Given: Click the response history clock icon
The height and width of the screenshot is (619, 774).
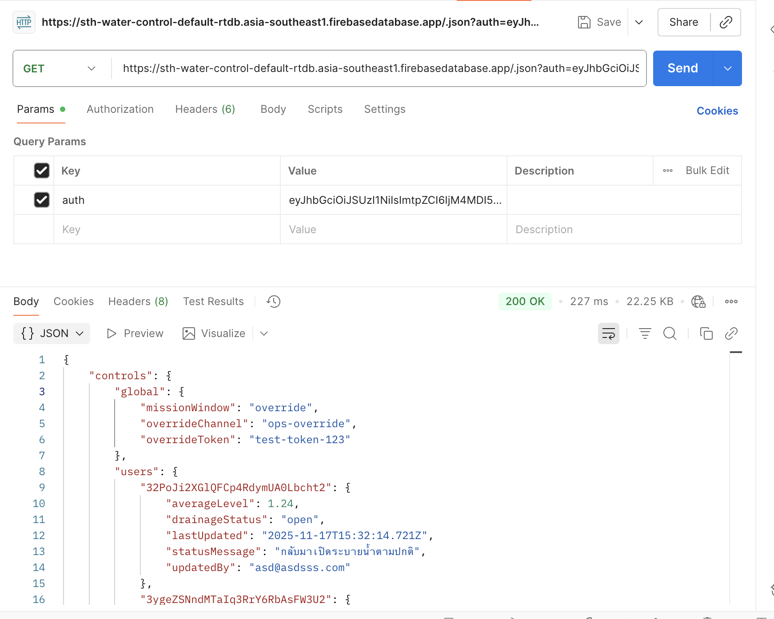Looking at the screenshot, I should (273, 302).
